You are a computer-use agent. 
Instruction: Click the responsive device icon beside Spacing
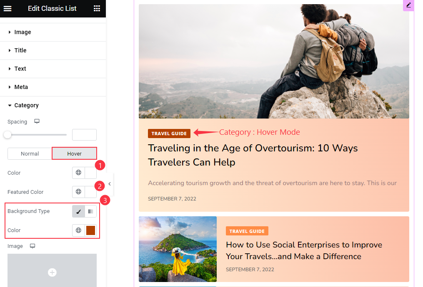[37, 121]
